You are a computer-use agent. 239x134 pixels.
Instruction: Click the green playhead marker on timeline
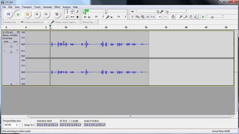50,26
